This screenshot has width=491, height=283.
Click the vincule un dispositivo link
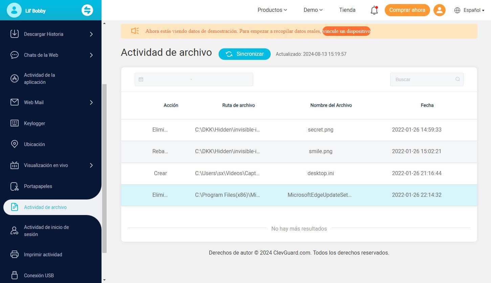coord(346,31)
